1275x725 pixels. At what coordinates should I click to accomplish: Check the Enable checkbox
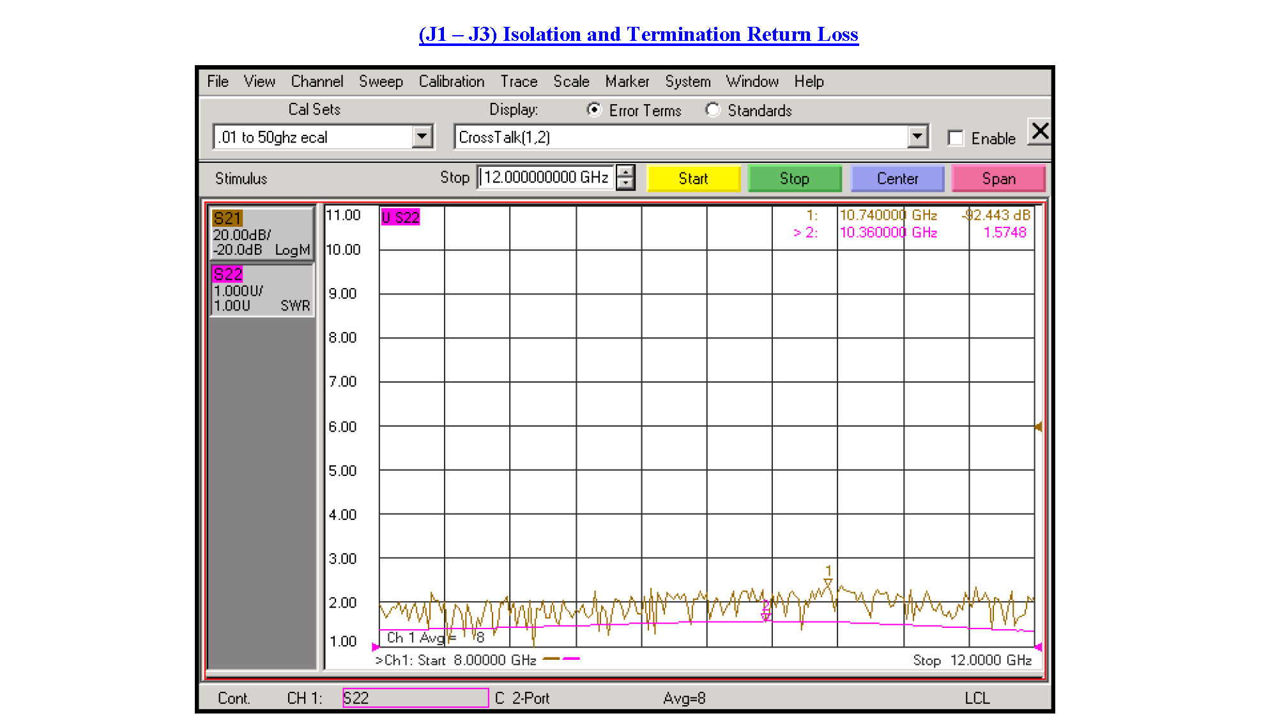point(956,138)
